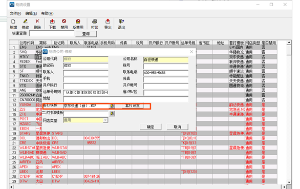Click the horizontal scrollbar right arrow
Screen dimensions: 300x189
pyautogui.click(x=284, y=187)
